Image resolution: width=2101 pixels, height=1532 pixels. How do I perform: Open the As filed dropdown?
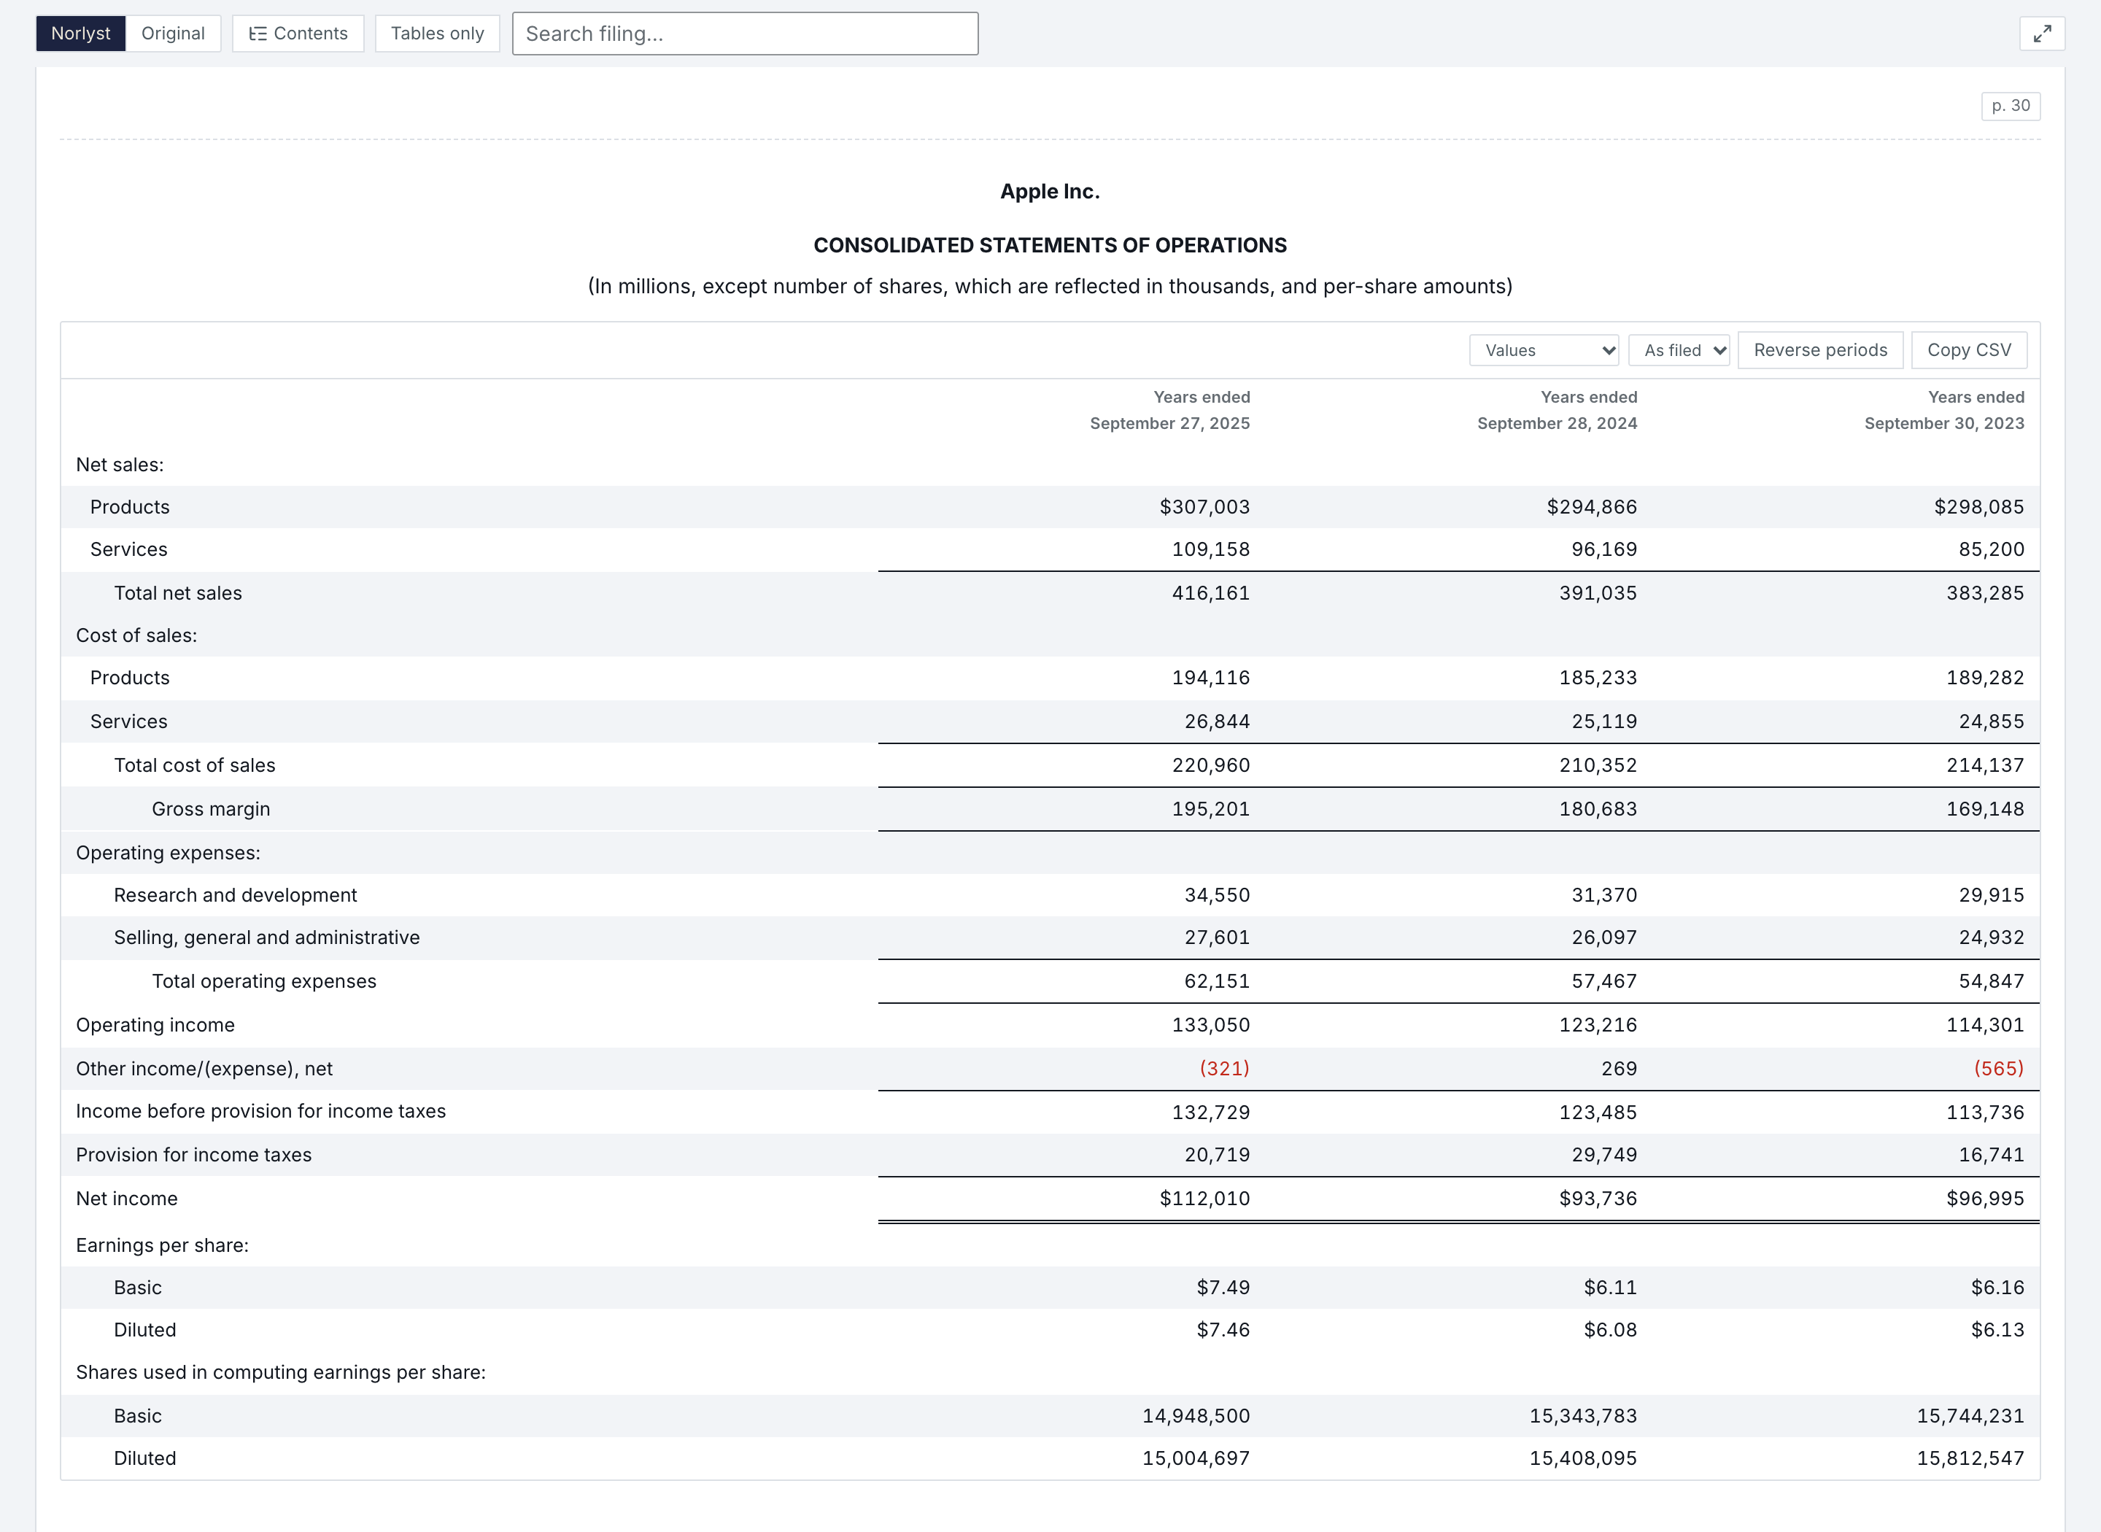click(1679, 349)
